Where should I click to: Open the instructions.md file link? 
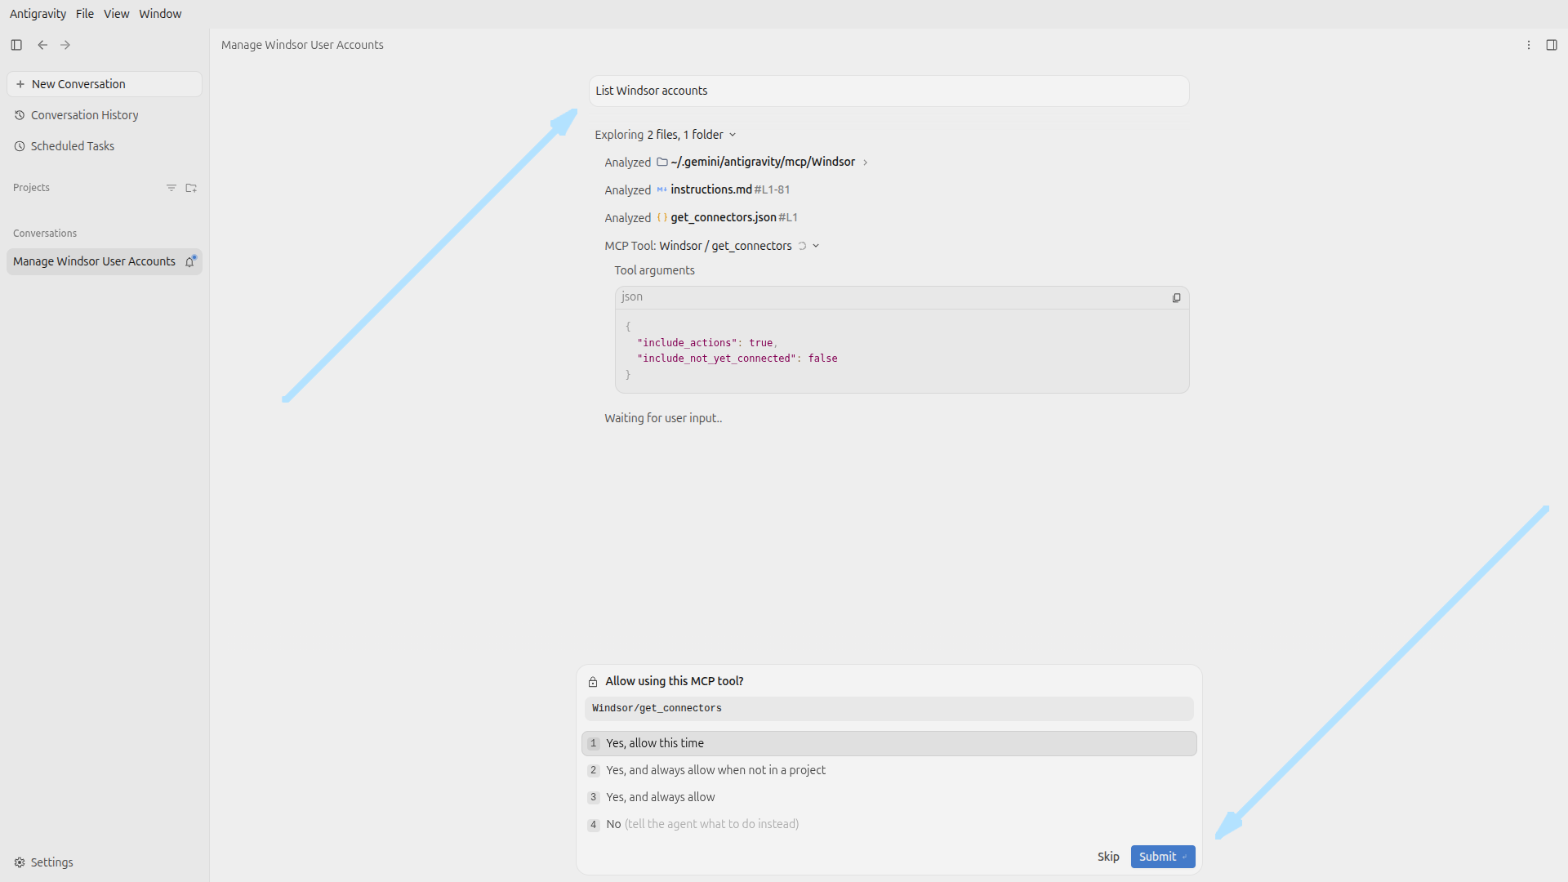point(711,189)
